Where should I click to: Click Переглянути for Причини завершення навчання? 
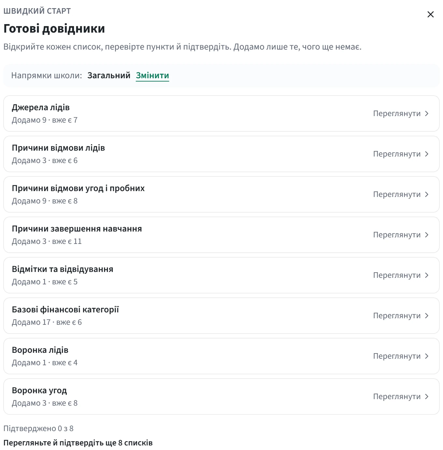pos(397,235)
